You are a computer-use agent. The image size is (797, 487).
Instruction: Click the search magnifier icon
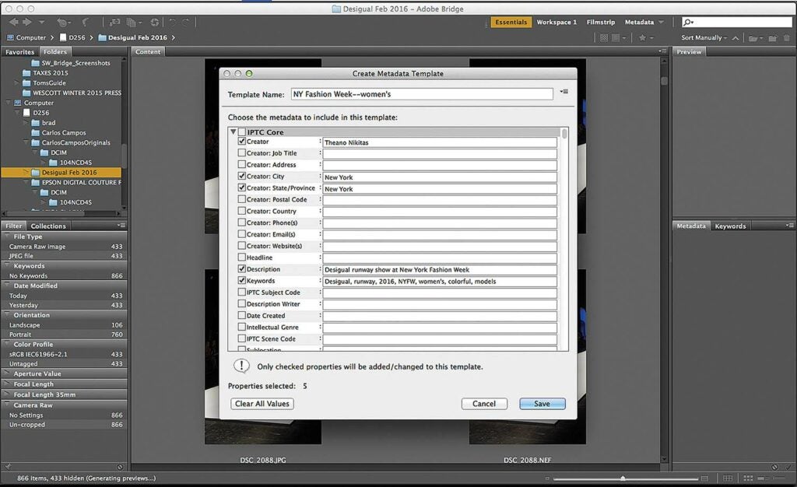tap(688, 23)
